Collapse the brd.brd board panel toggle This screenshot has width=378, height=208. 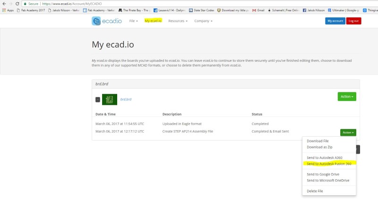coord(98,100)
